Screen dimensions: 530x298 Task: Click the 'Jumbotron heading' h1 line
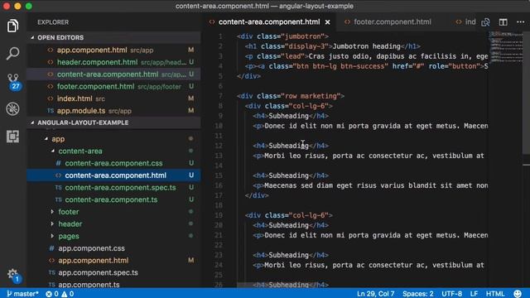(x=333, y=46)
